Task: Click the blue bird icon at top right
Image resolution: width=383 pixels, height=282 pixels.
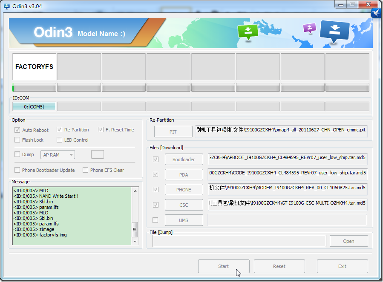Action: 377,13
